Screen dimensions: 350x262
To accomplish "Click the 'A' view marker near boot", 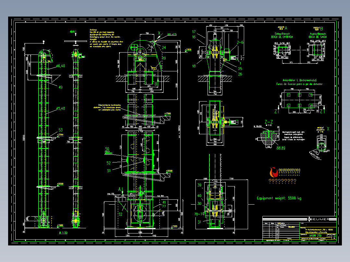I will pyautogui.click(x=119, y=189).
